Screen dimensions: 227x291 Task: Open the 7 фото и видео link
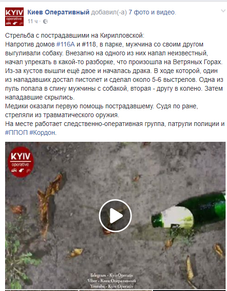click(x=152, y=12)
